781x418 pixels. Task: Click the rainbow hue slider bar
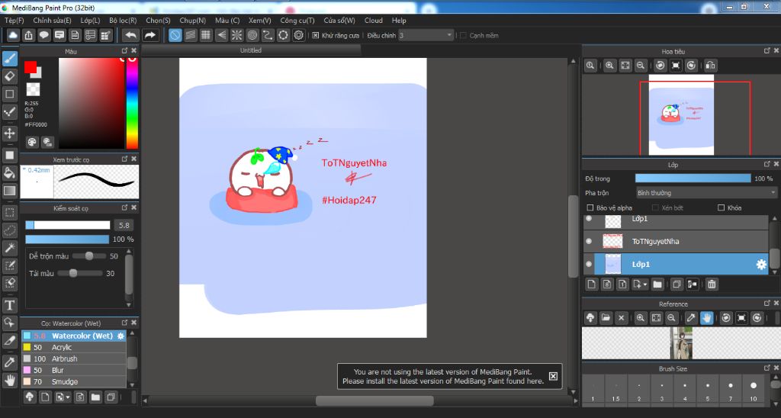pyautogui.click(x=132, y=102)
